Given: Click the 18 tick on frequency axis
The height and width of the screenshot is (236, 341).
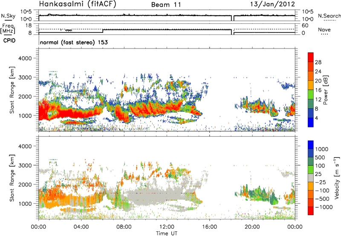Looking at the screenshot, I should click(29, 26).
